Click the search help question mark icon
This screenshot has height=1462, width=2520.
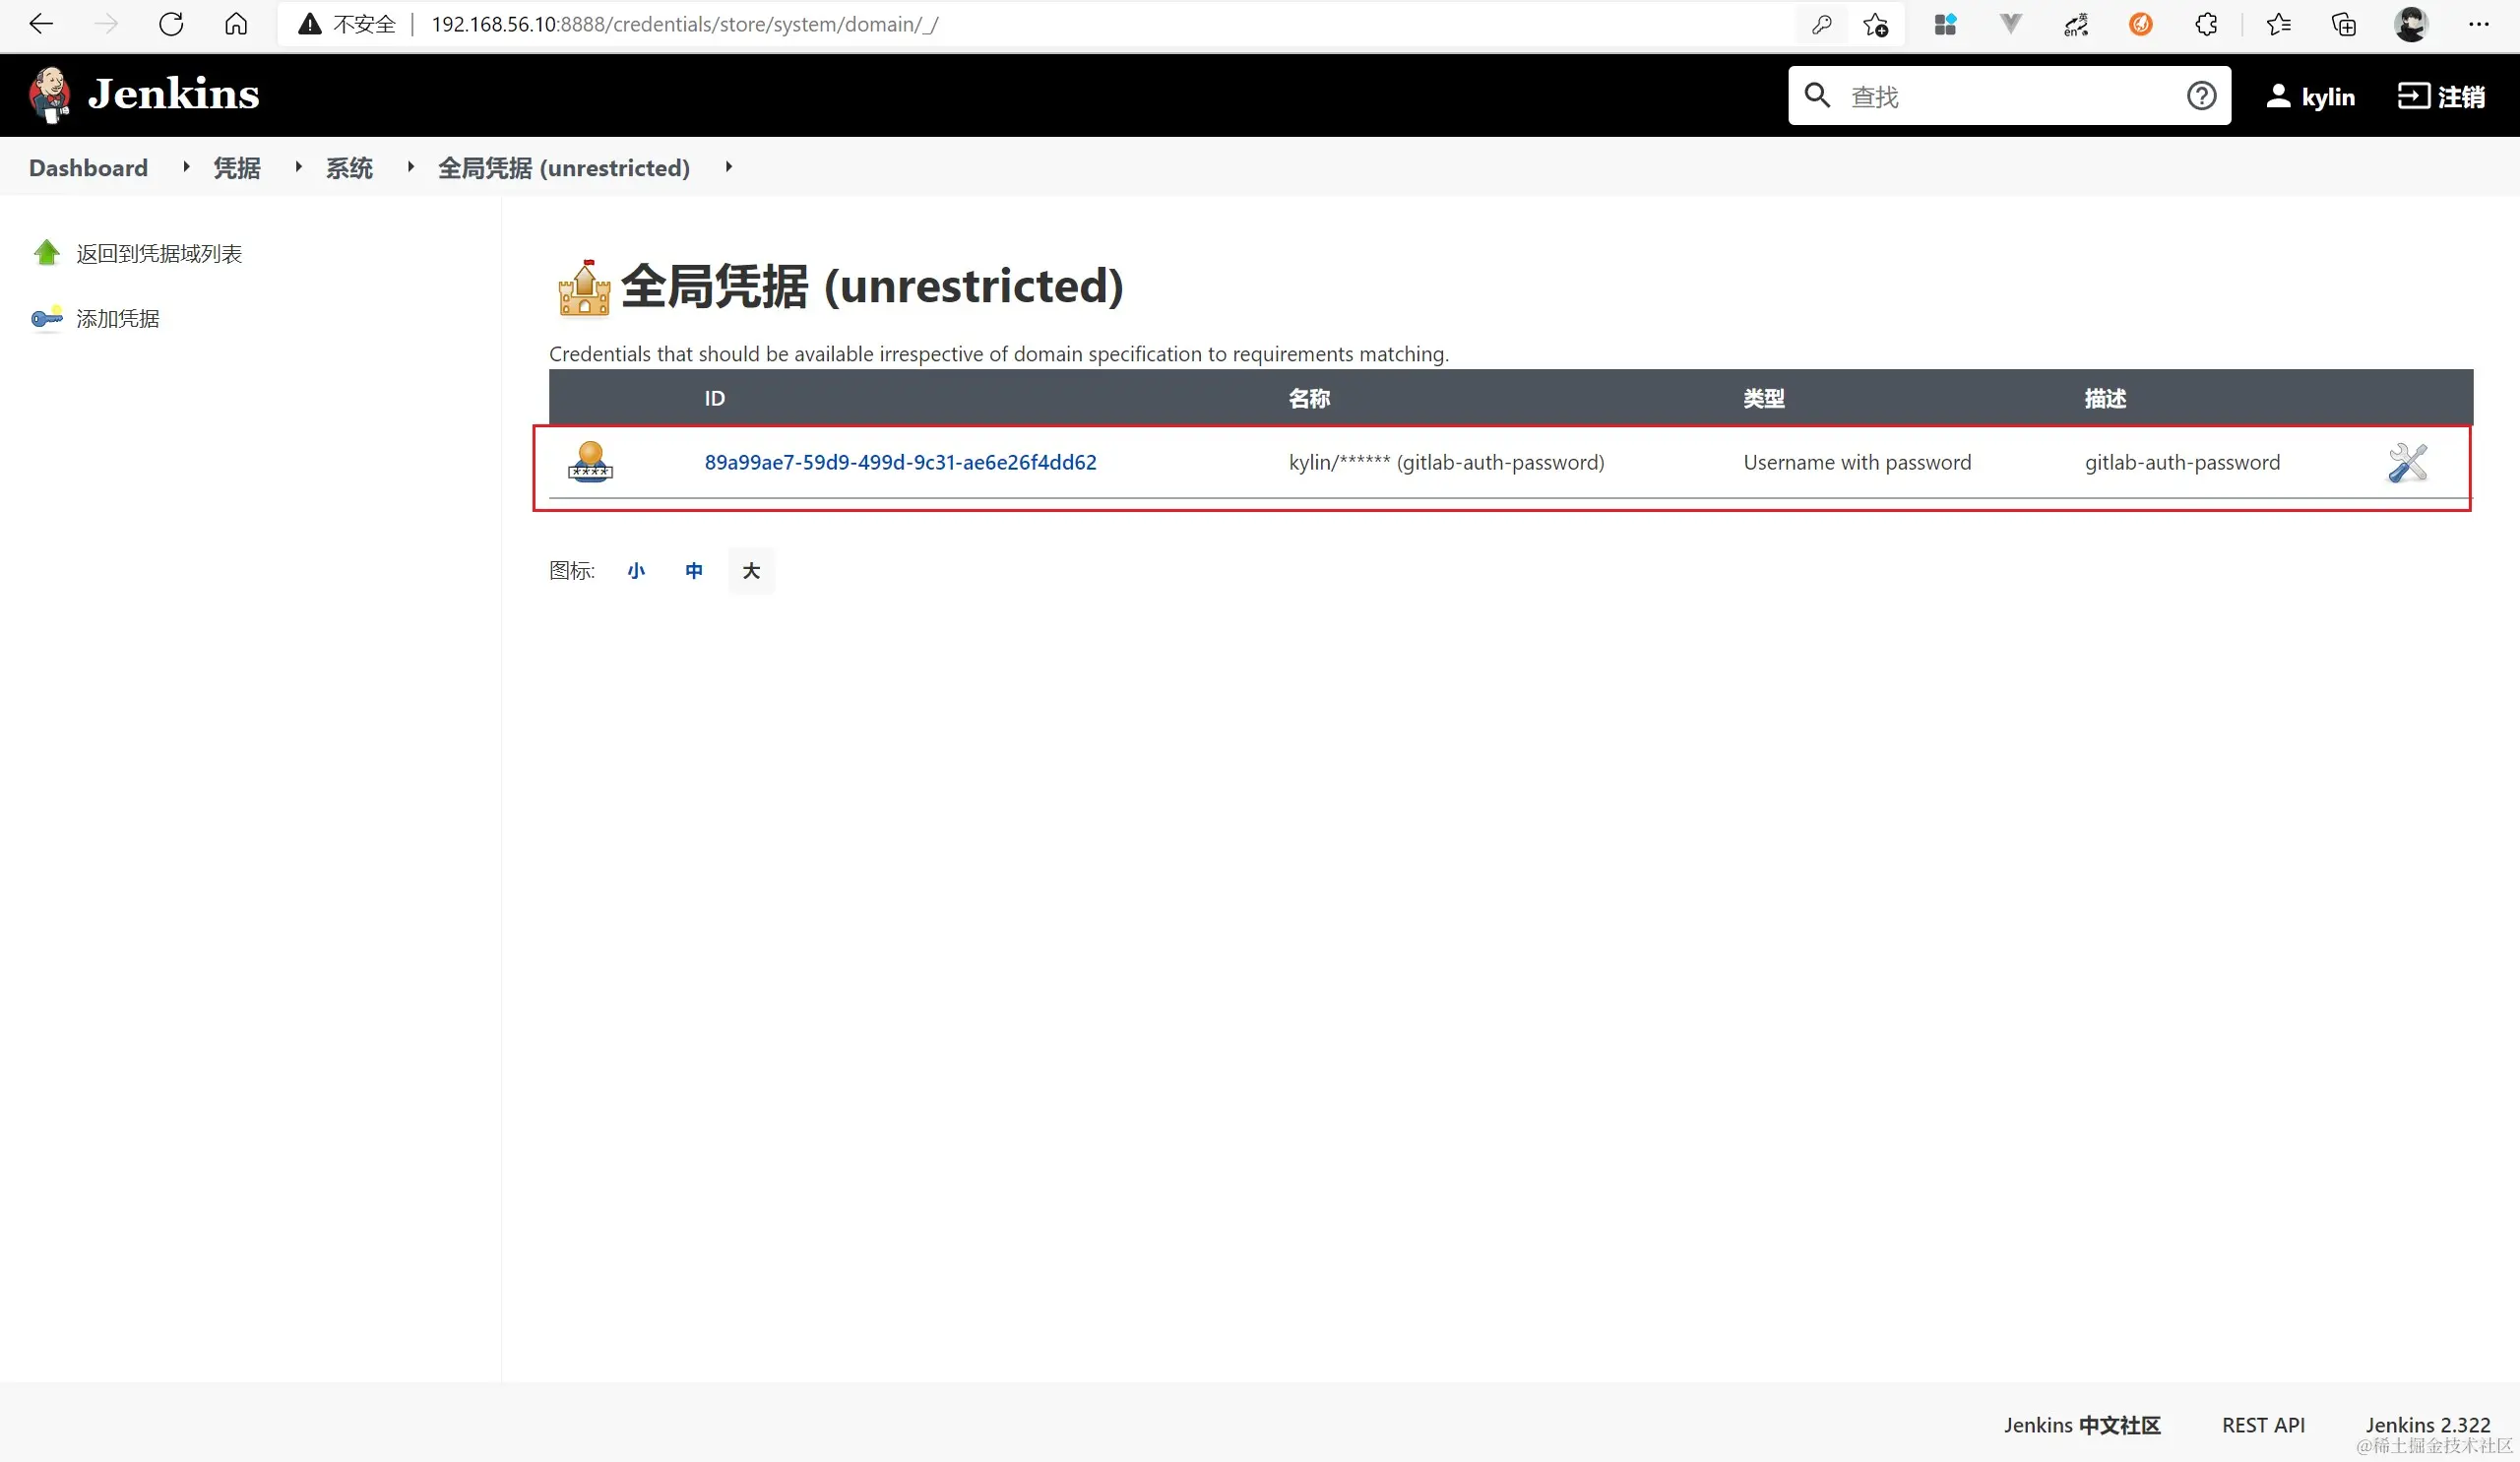(2201, 96)
